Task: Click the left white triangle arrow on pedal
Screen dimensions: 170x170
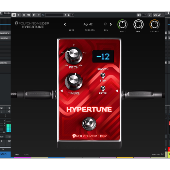Action: (62, 91)
